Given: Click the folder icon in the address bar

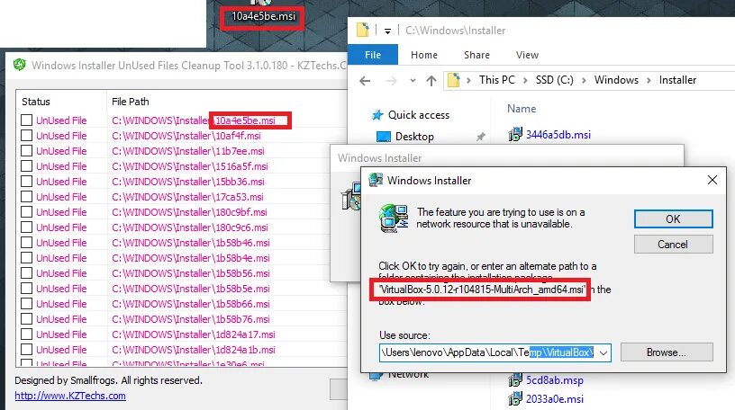Looking at the screenshot, I should (453, 80).
